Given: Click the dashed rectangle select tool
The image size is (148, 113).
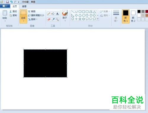Looking at the screenshot, I should [23, 13].
